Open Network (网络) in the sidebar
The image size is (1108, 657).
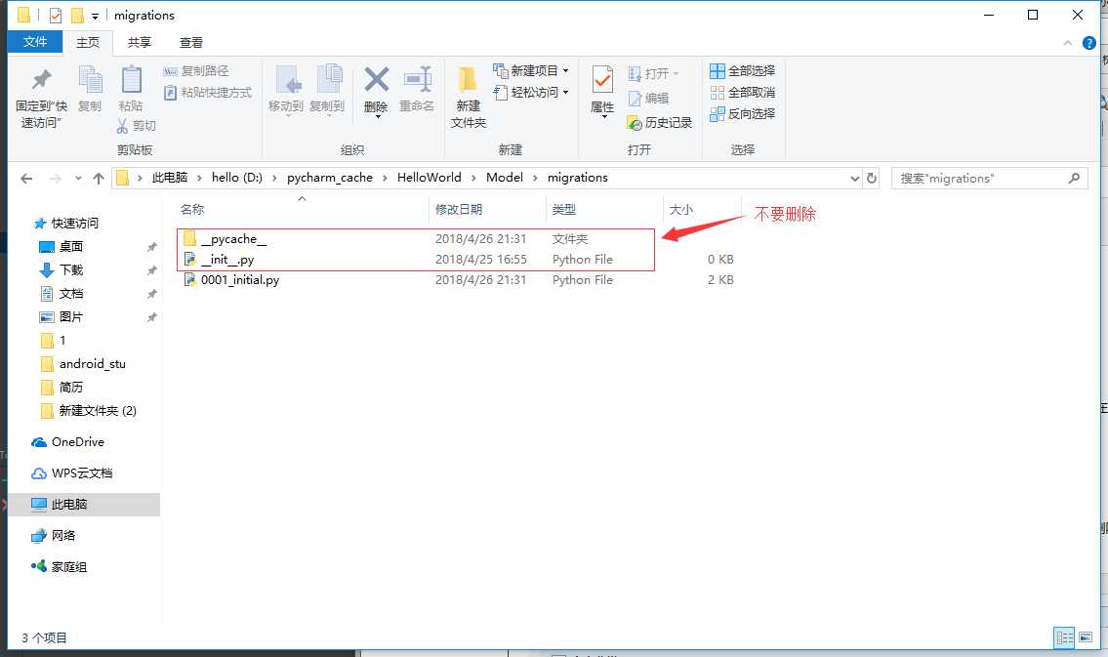point(54,536)
